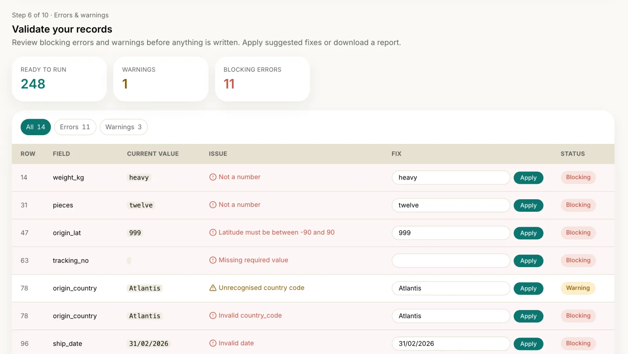The image size is (628, 354).
Task: Apply fix for row 96 ship_date
Action: (x=528, y=344)
